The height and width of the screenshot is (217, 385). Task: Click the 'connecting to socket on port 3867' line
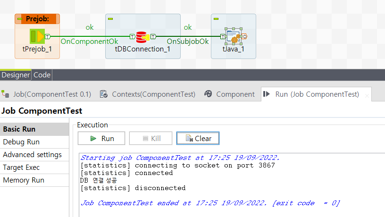[x=178, y=166]
